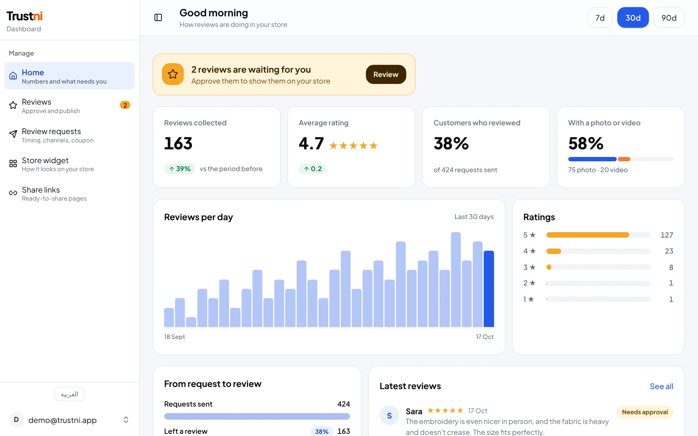Click the 'Latest reviews' heading
Viewport: 698px width, 436px height.
(x=410, y=386)
